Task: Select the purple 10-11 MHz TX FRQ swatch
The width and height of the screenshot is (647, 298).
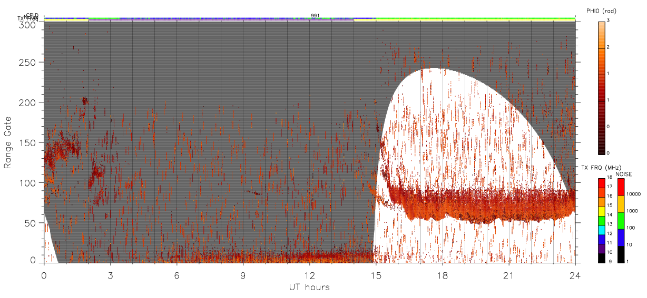Action: (x=601, y=248)
